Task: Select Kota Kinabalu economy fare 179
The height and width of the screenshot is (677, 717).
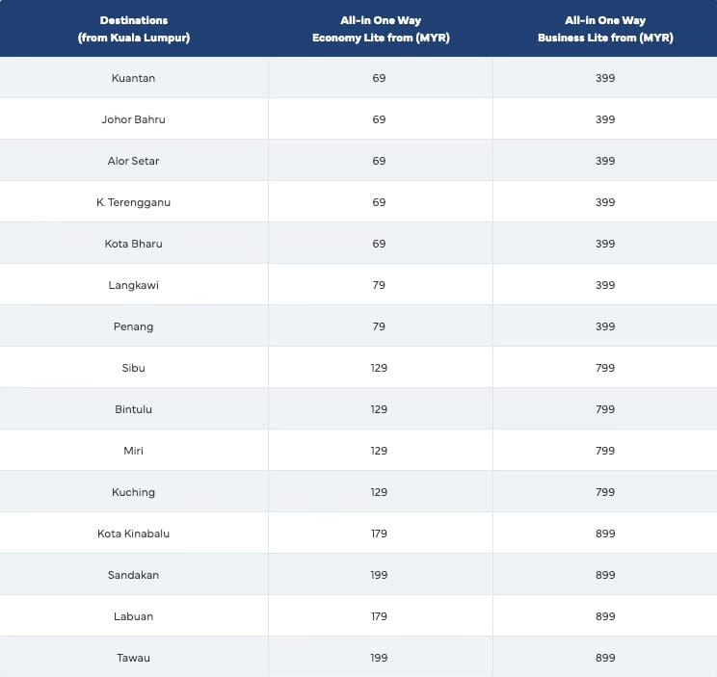Action: tap(379, 534)
